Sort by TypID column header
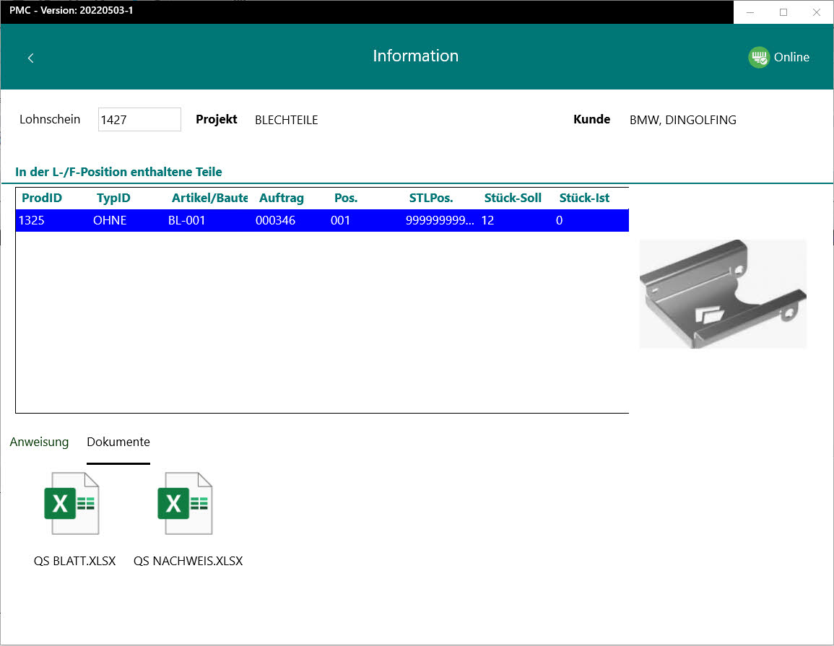Viewport: 834px width, 646px height. point(113,198)
